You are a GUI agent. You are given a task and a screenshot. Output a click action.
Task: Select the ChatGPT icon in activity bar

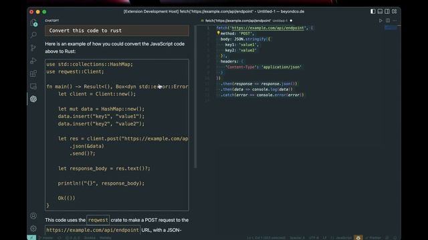(33, 99)
